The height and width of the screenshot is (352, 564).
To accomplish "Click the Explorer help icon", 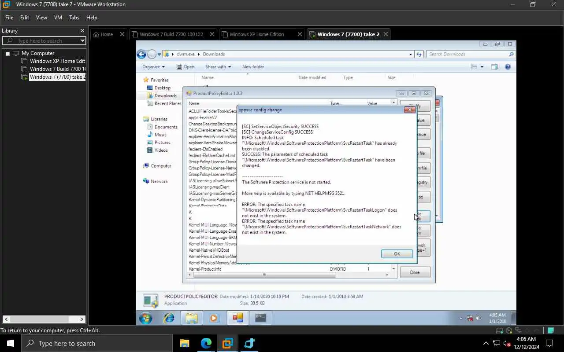I will point(508,67).
